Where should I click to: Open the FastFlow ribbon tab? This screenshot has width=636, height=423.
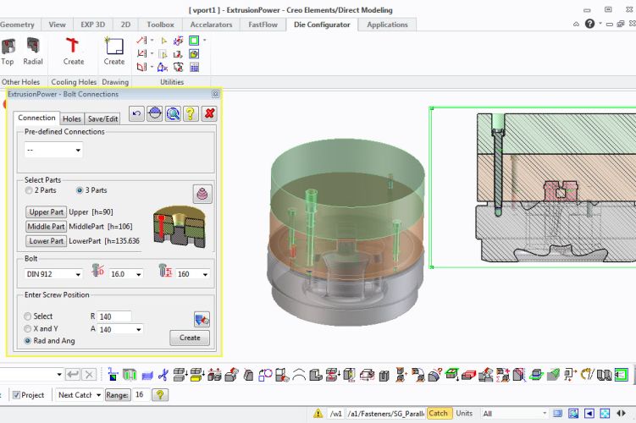[263, 25]
